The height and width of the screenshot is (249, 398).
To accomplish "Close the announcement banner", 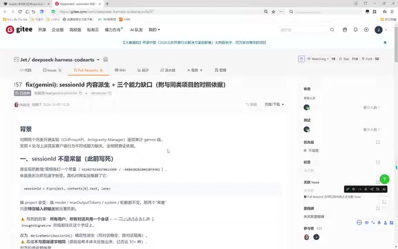I will 385,42.
